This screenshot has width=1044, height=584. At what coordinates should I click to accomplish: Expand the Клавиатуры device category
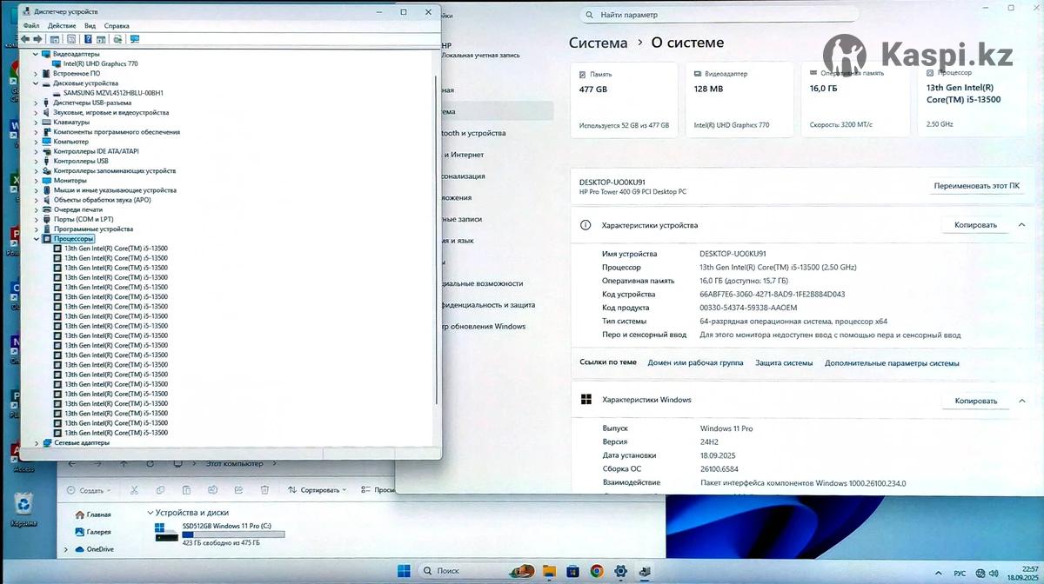point(36,123)
